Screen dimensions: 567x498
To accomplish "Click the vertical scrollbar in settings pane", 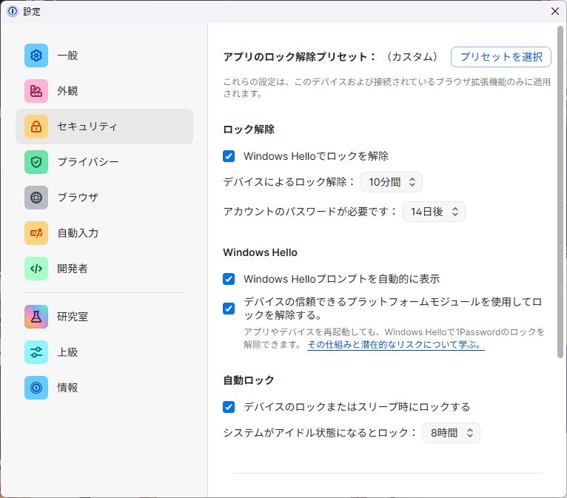I will click(x=560, y=192).
